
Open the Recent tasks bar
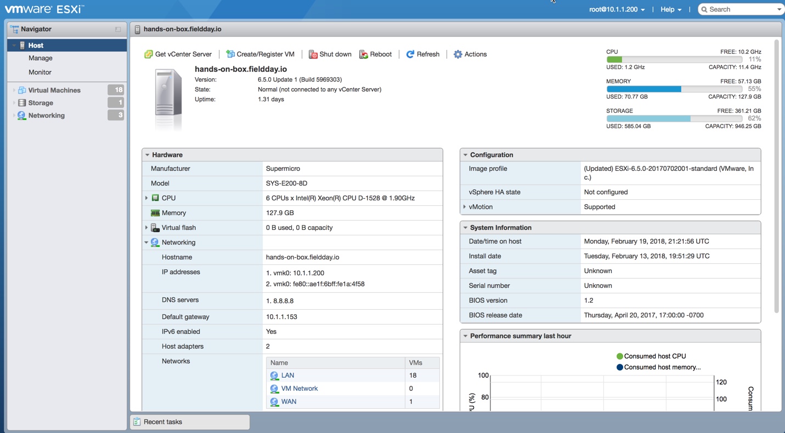click(190, 422)
